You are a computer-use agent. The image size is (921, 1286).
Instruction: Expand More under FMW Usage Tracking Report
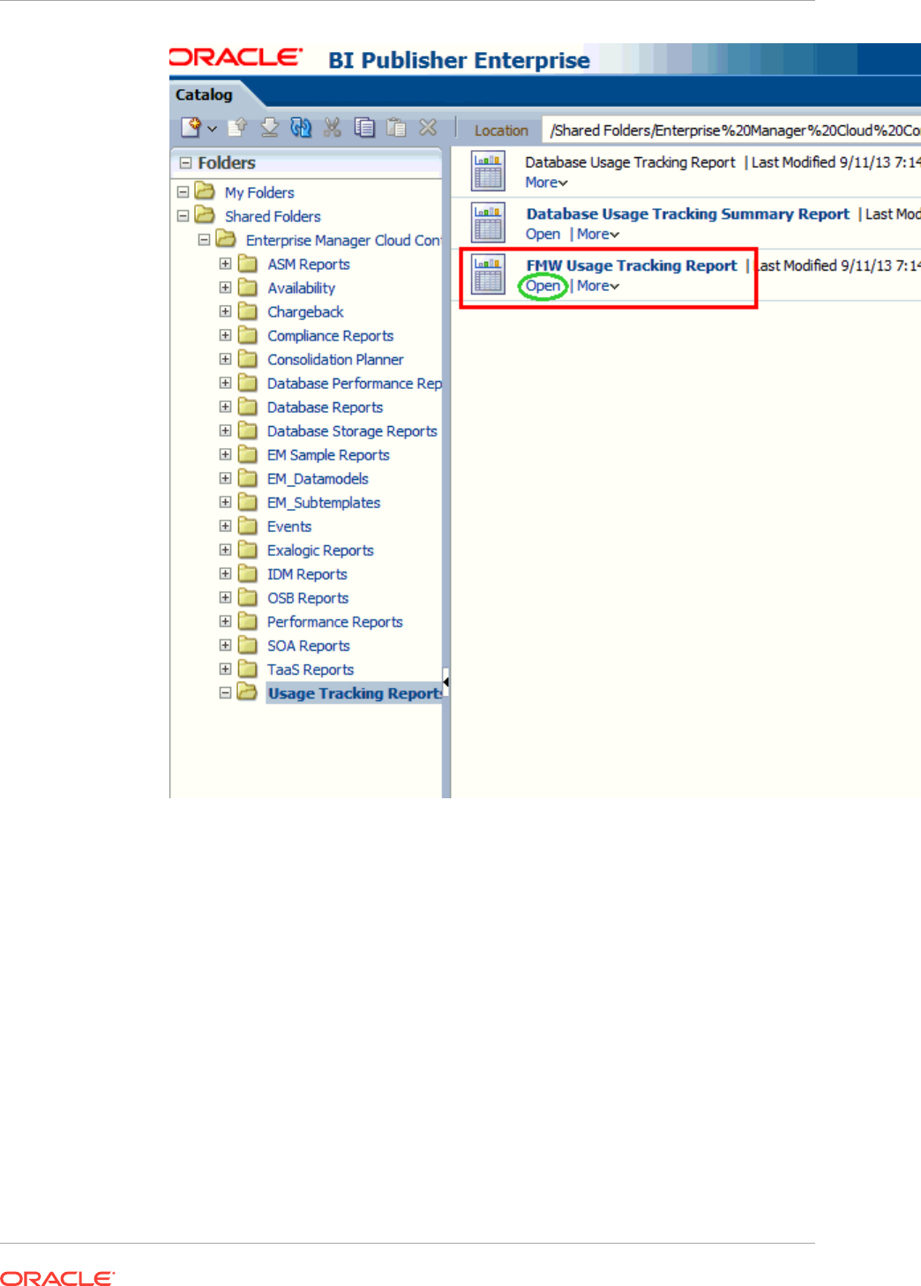598,286
